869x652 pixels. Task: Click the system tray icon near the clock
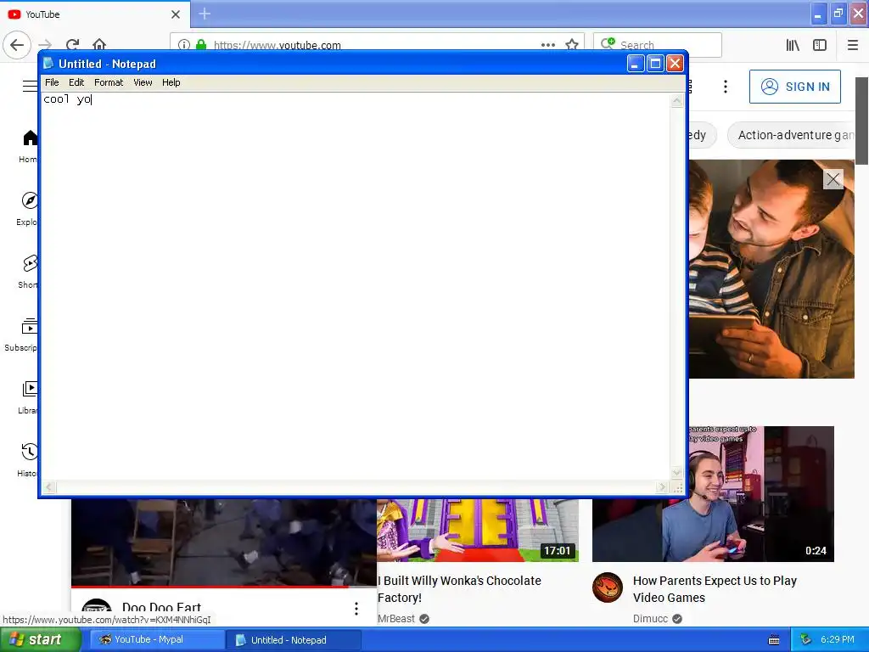pos(806,640)
